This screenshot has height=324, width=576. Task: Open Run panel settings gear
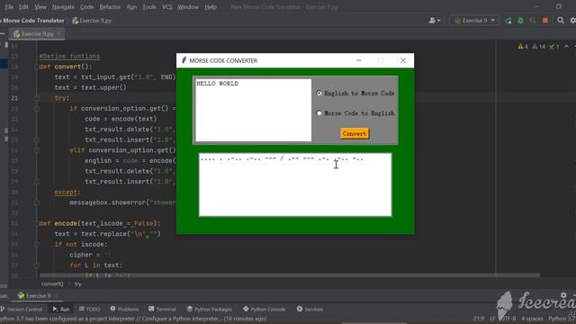click(564, 295)
